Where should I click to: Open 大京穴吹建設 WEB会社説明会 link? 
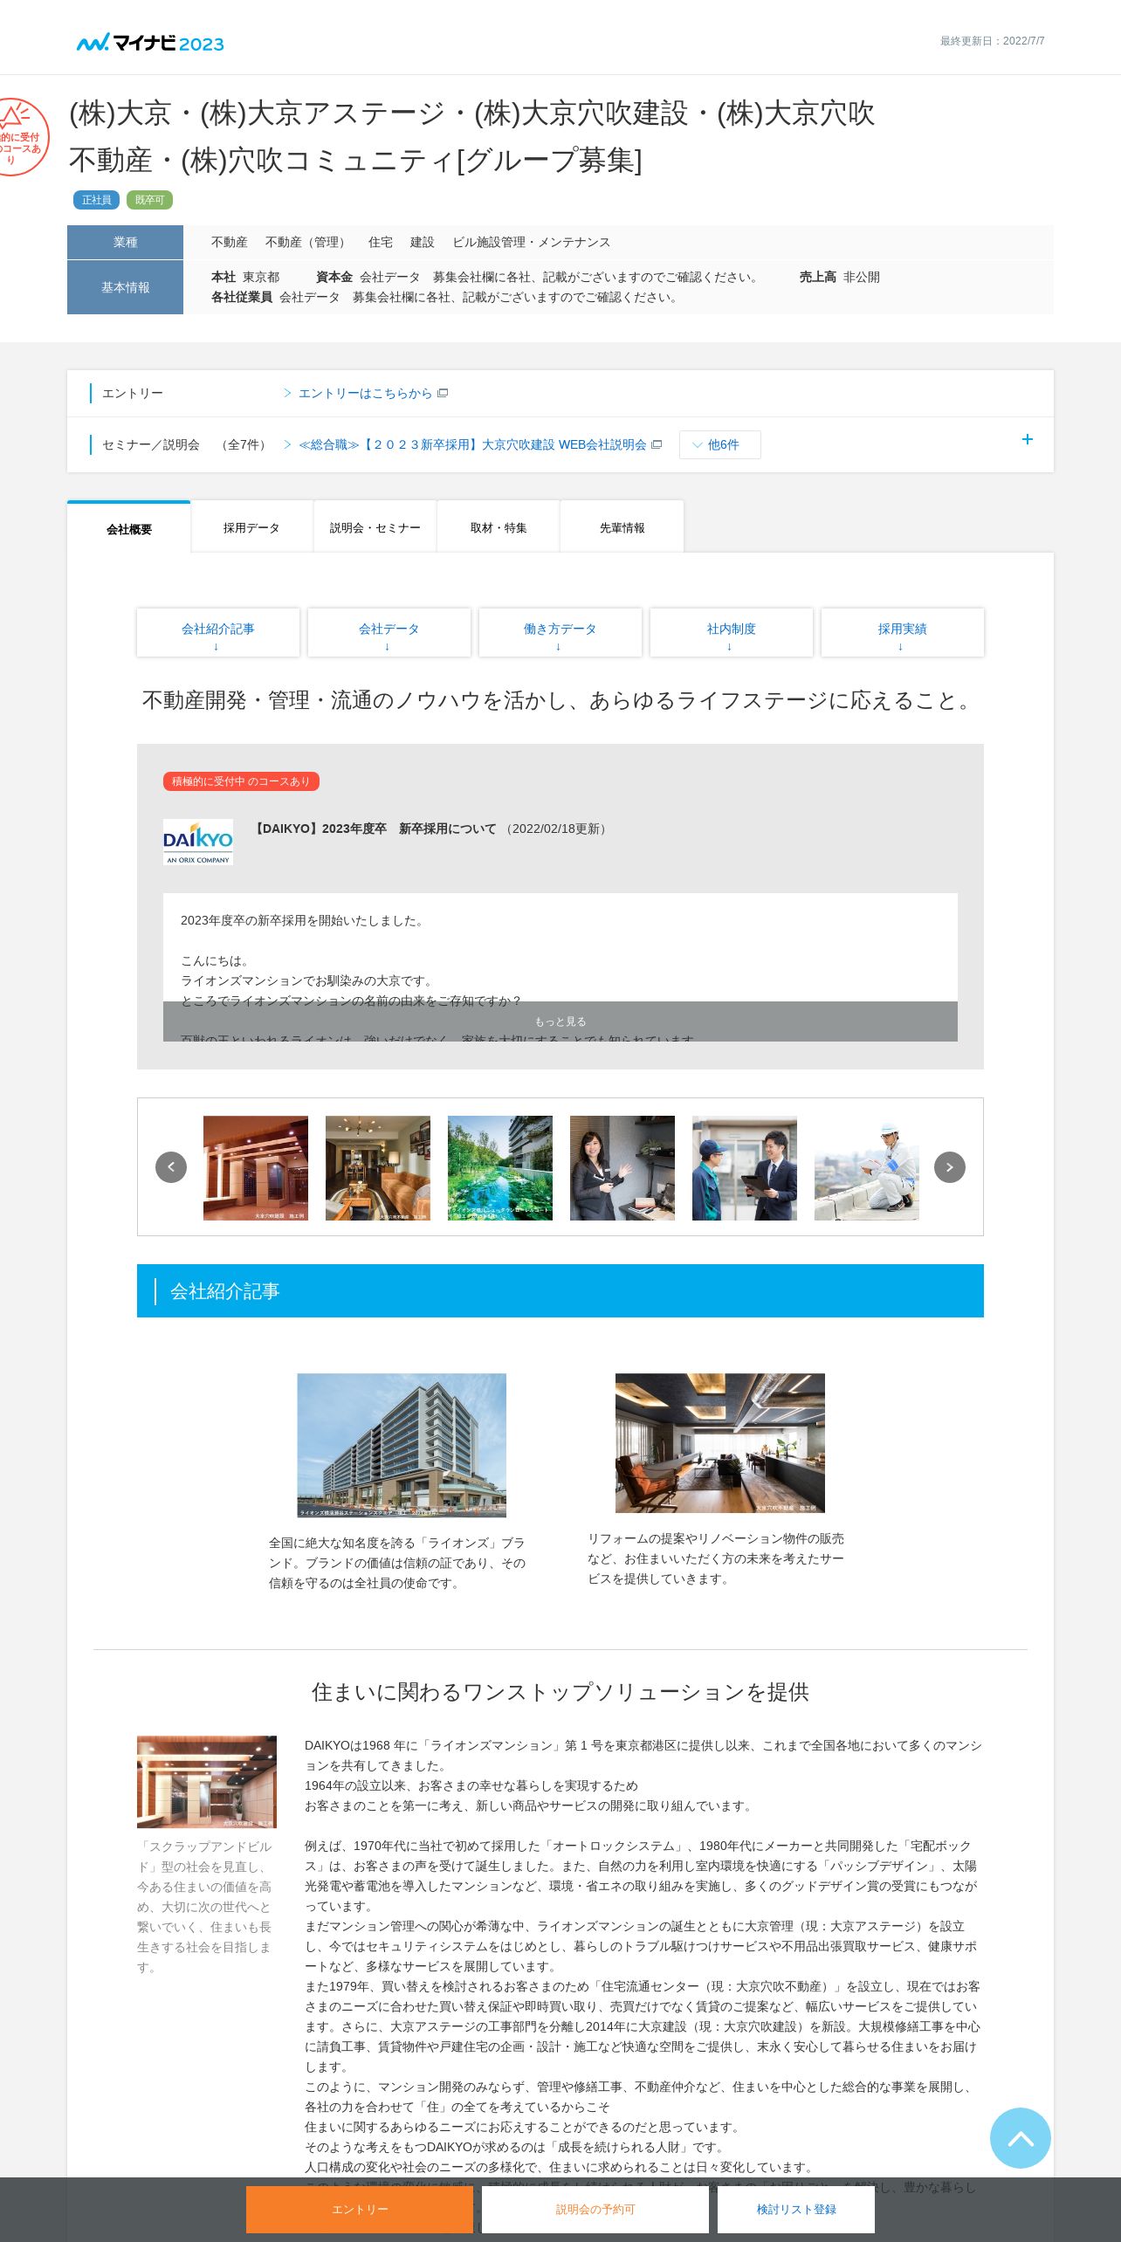[x=479, y=445]
